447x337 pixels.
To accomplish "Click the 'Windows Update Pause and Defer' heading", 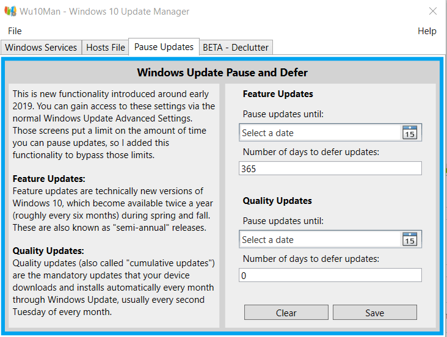I will pyautogui.click(x=222, y=73).
